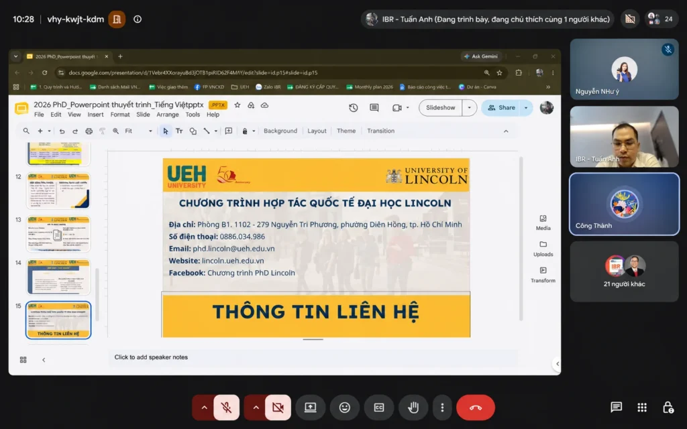The image size is (687, 429).
Task: Open video settings arrow beside camera
Action: click(256, 408)
